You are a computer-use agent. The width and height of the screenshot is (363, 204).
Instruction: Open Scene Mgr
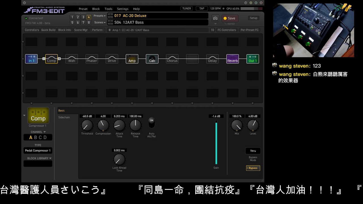tap(81, 30)
